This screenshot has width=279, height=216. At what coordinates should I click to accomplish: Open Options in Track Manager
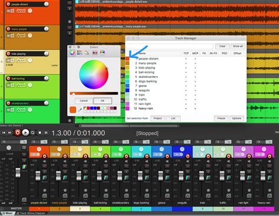click(x=237, y=118)
